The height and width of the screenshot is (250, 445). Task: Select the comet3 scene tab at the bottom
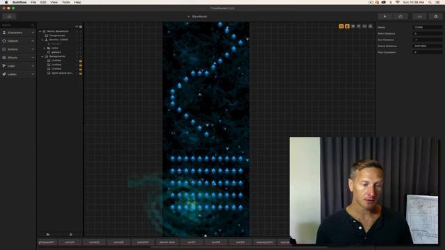119,242
